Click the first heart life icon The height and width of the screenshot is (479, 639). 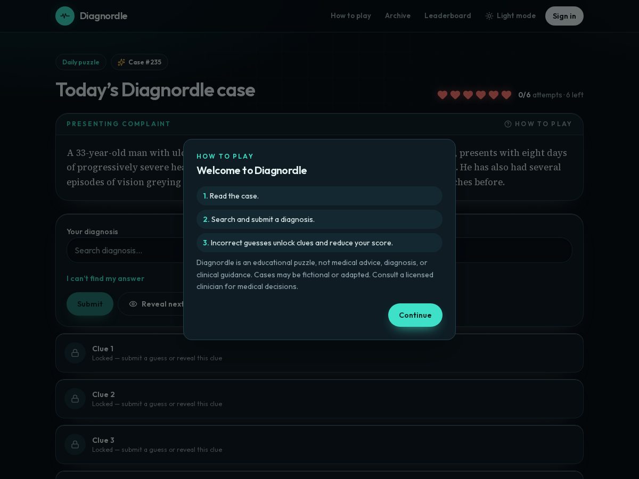coord(443,95)
